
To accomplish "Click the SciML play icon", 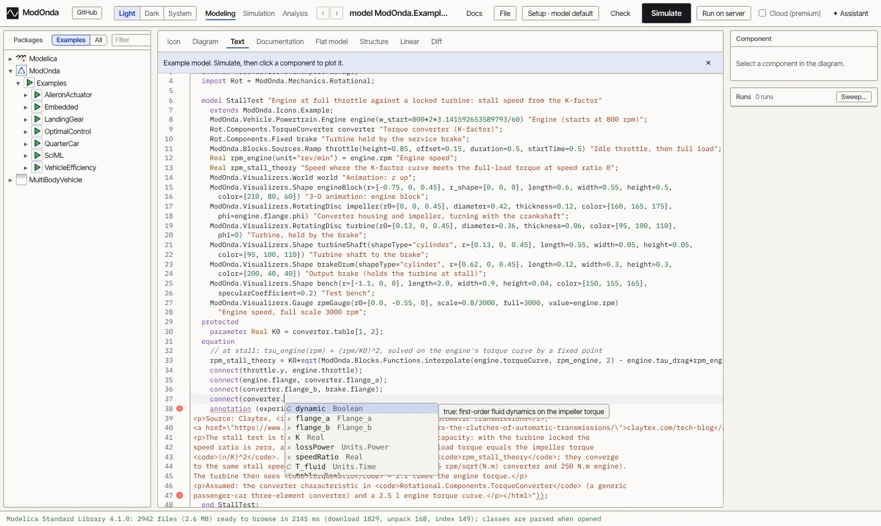I will [37, 155].
